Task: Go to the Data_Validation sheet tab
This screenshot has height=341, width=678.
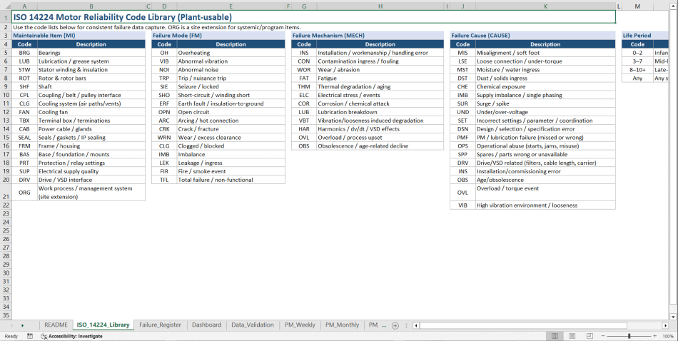Action: tap(252, 325)
